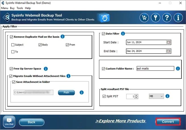This screenshot has height=130, width=186.
Task: Open the Buy menu
Action: tap(12, 8)
